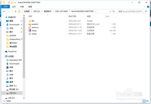Expand chevron after CAD+3D MAX breadcrumb

pos(69,12)
